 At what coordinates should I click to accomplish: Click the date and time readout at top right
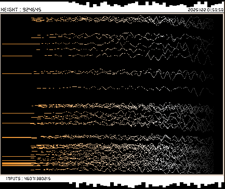tap(206, 10)
